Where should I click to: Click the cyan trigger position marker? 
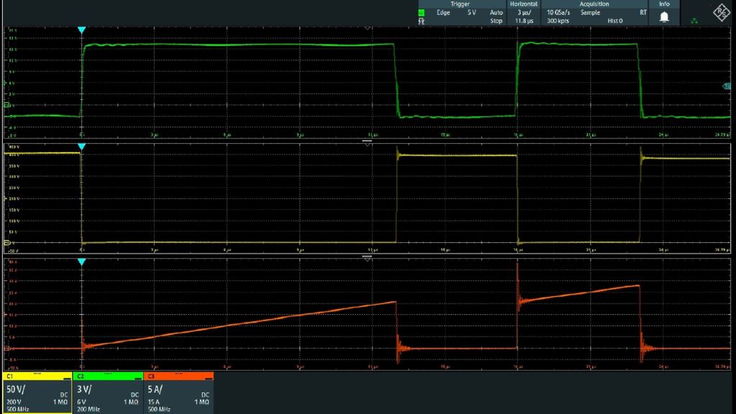(x=81, y=29)
